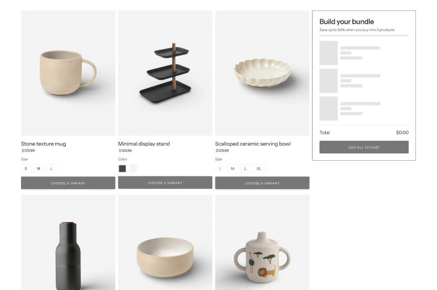Open the kids safari sippy cup image
The image size is (437, 290).
(x=262, y=242)
